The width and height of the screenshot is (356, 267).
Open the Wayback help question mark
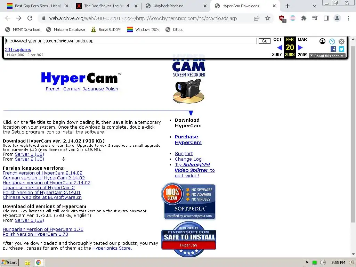coord(332,41)
